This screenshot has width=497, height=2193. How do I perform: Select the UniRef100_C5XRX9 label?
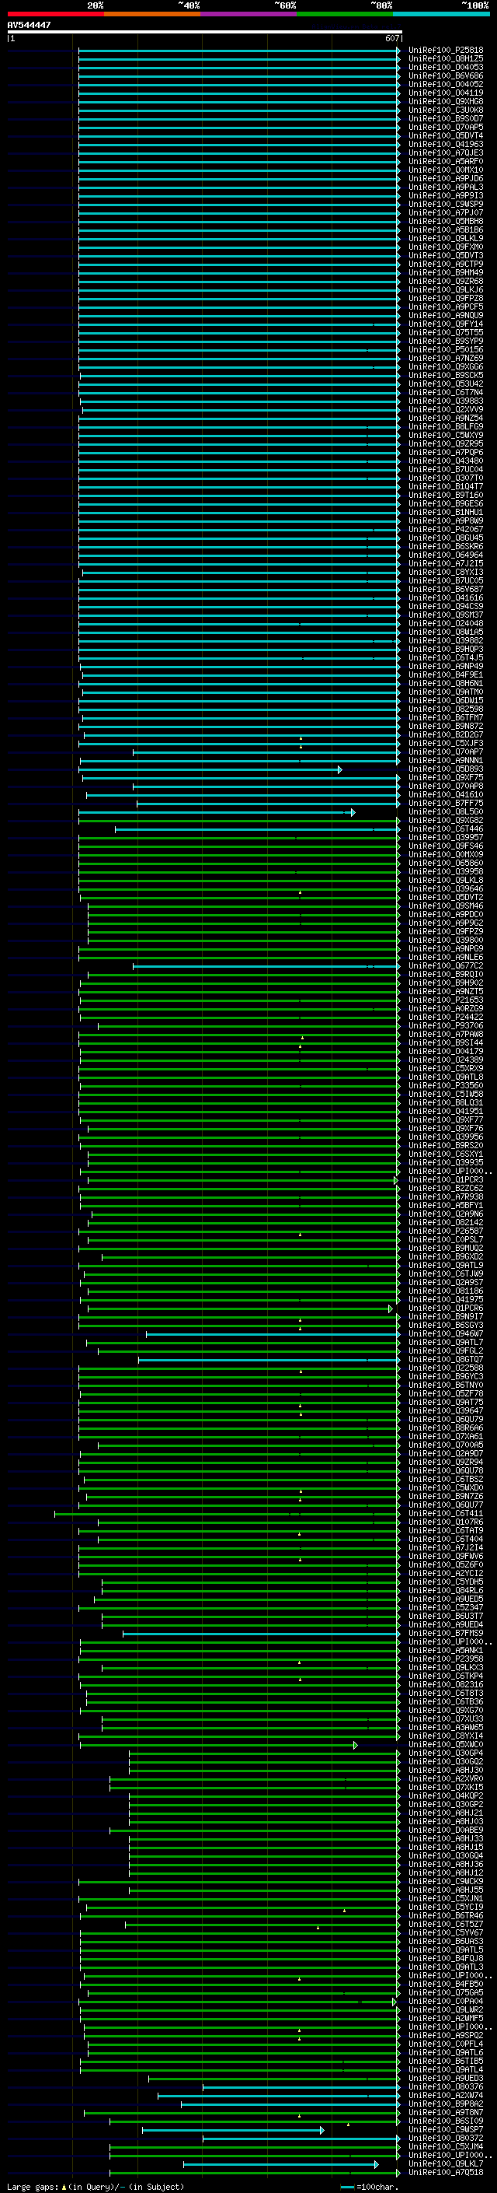(x=446, y=1068)
